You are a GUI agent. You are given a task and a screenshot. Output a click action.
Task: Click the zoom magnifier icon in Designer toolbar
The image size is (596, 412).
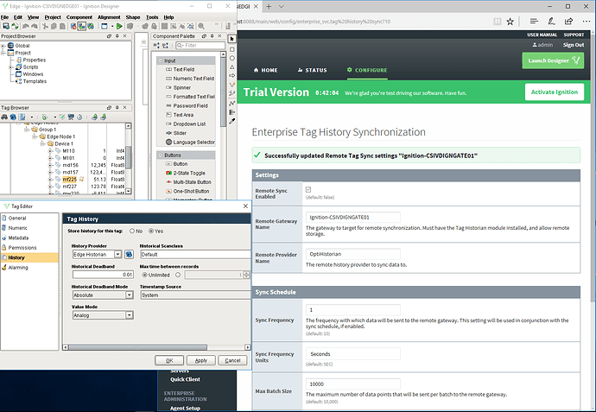[201, 26]
